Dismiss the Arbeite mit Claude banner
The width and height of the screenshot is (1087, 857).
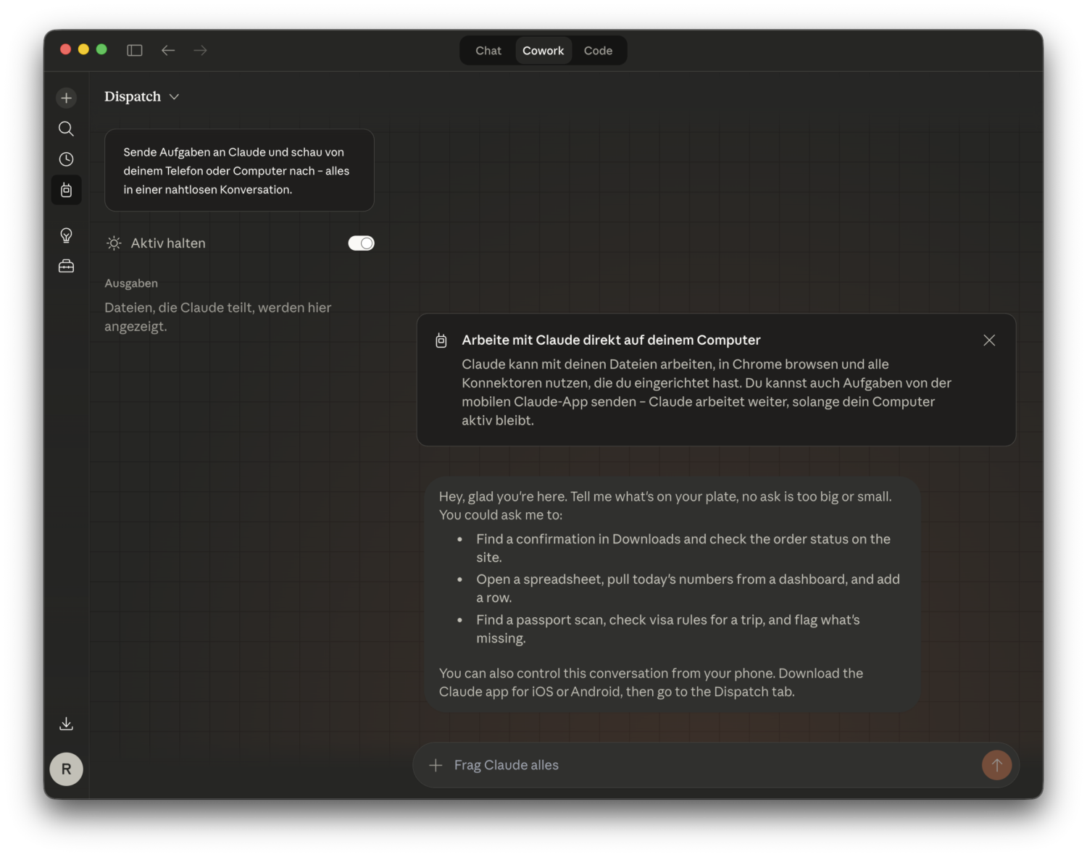[989, 340]
